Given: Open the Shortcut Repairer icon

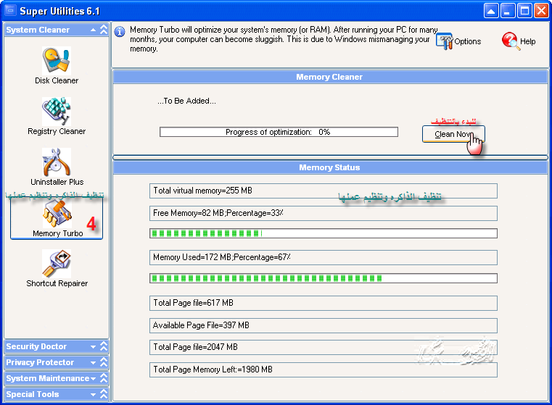Looking at the screenshot, I should click(x=57, y=264).
